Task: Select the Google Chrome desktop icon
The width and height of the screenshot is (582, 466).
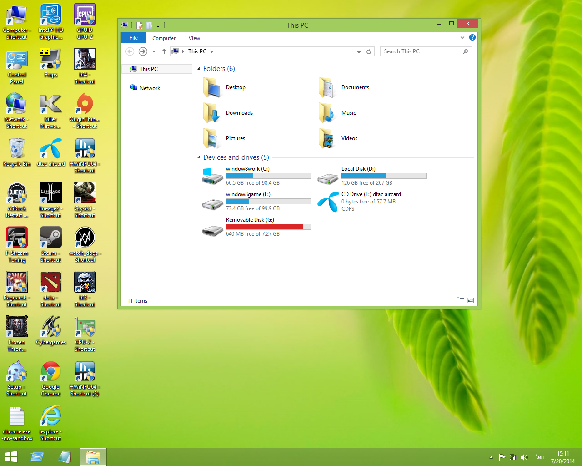Action: tap(51, 379)
